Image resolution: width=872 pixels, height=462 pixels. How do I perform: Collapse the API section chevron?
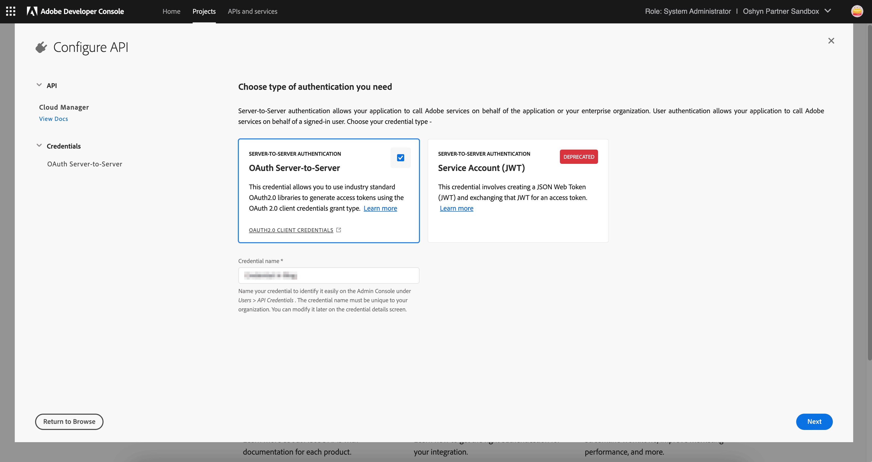tap(39, 85)
